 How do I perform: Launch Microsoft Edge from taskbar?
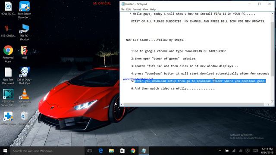pos(100,151)
